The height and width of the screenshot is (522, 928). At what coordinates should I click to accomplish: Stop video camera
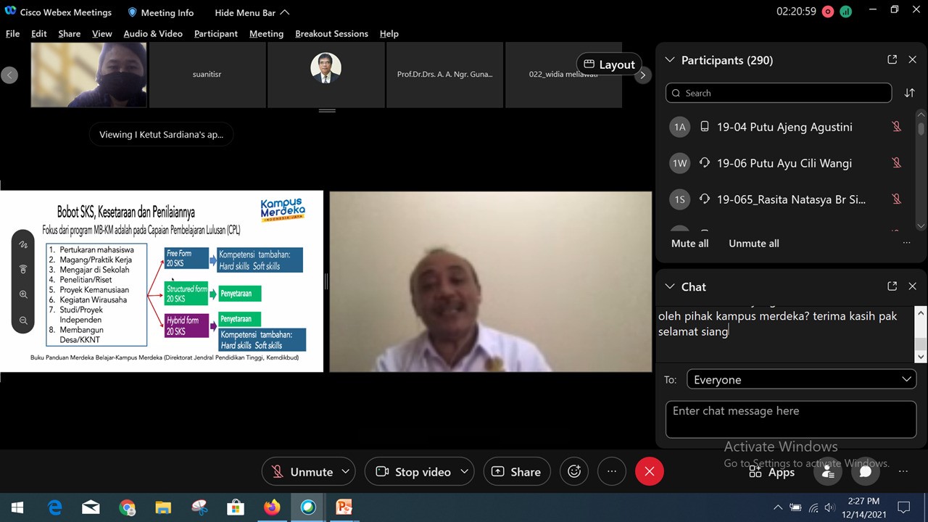[x=413, y=472]
